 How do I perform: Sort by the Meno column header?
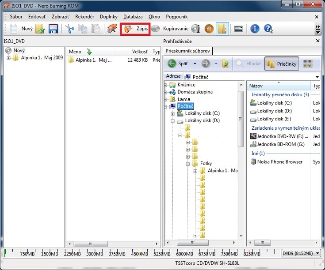[x=90, y=52]
